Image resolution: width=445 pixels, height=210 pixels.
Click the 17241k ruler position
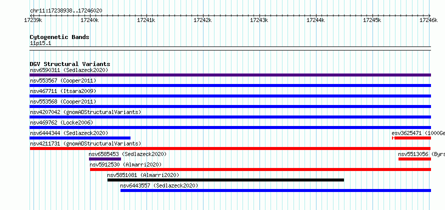(x=146, y=20)
